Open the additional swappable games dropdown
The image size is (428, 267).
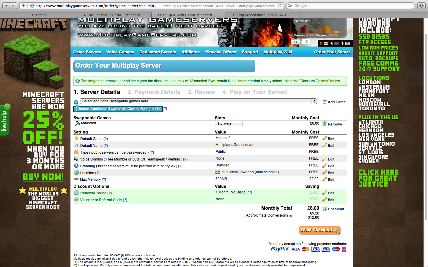pyautogui.click(x=198, y=101)
